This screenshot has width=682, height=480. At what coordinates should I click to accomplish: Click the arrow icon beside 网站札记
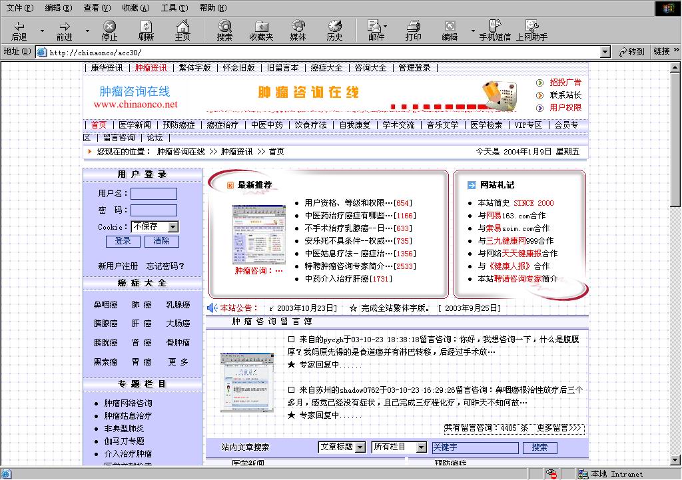(x=472, y=185)
